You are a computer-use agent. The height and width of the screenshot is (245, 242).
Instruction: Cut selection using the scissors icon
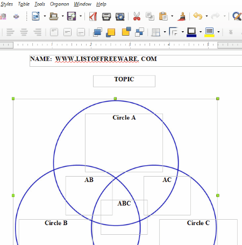click(137, 16)
